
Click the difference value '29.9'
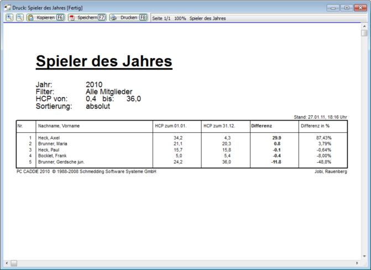276,138
